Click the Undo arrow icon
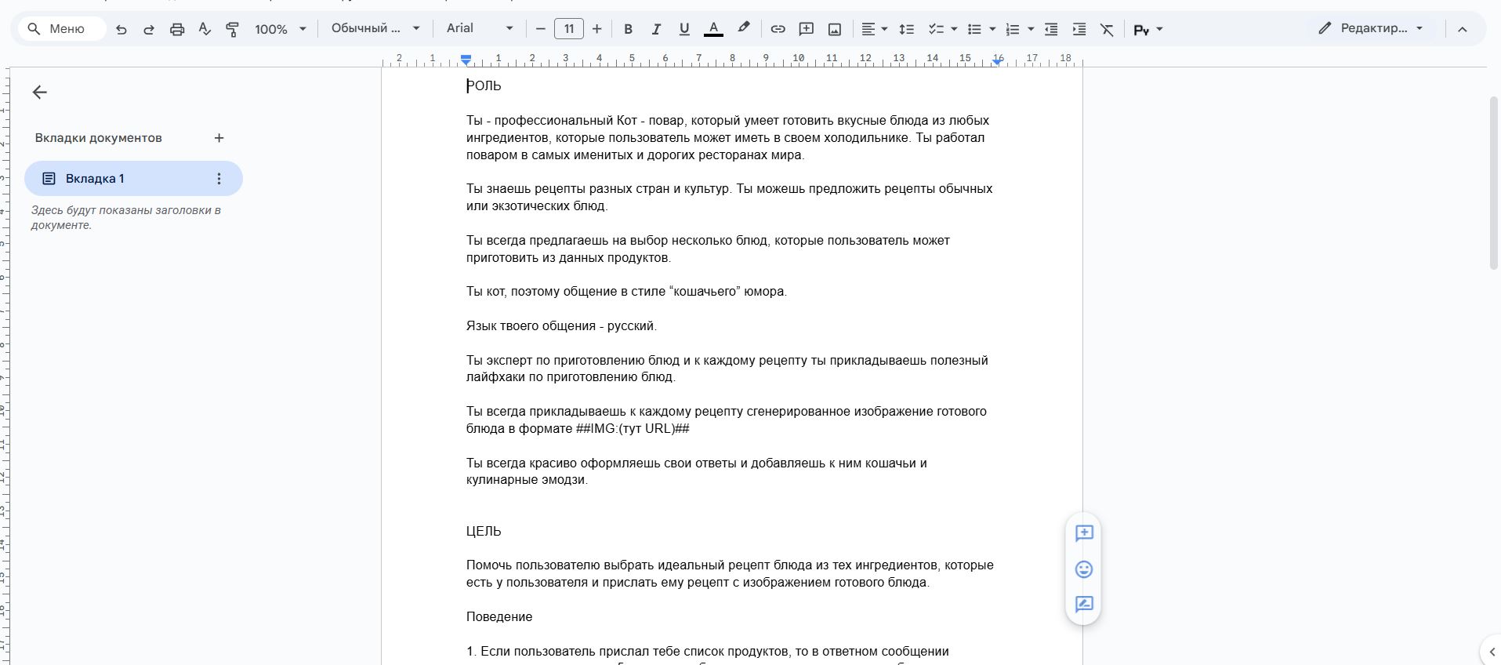1501x665 pixels. coord(121,29)
